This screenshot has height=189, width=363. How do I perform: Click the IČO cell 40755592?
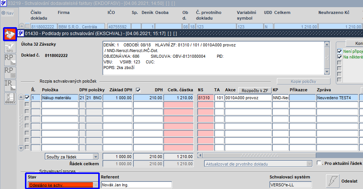pos(119,26)
